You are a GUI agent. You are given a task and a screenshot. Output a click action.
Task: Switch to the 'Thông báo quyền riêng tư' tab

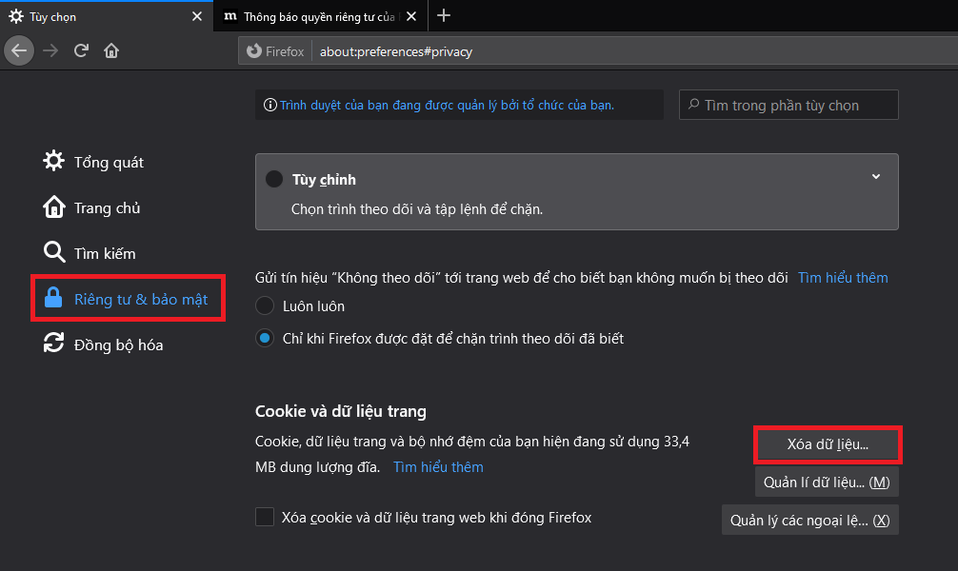[314, 16]
